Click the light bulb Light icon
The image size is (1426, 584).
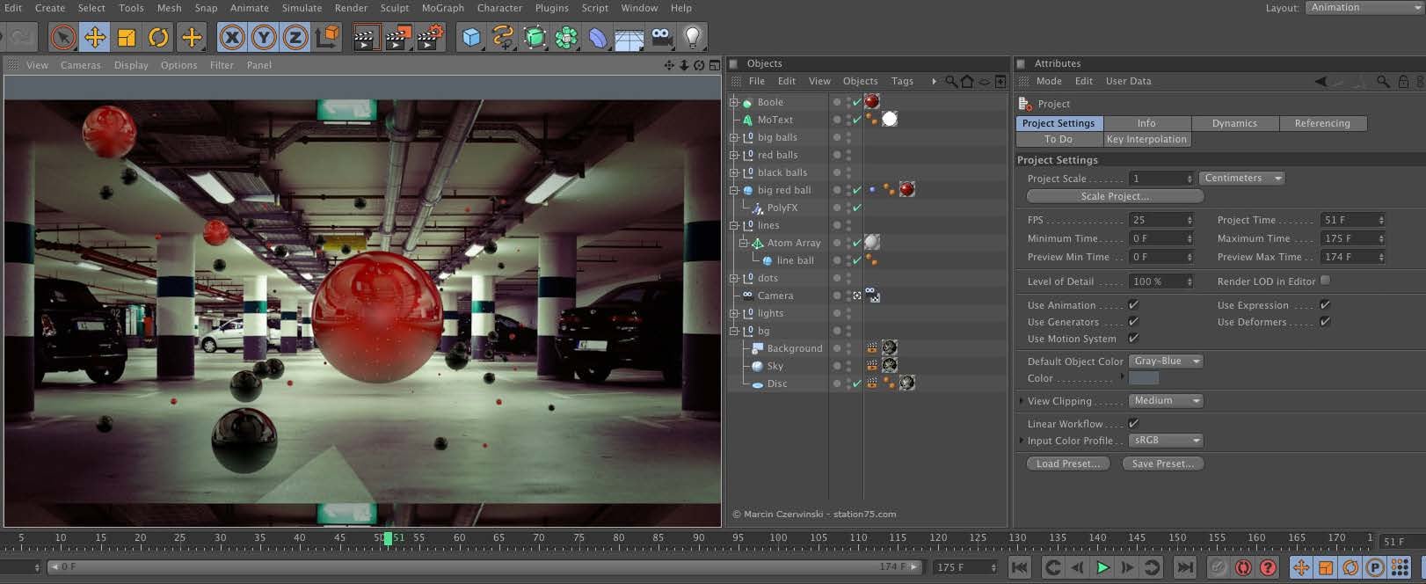(693, 37)
